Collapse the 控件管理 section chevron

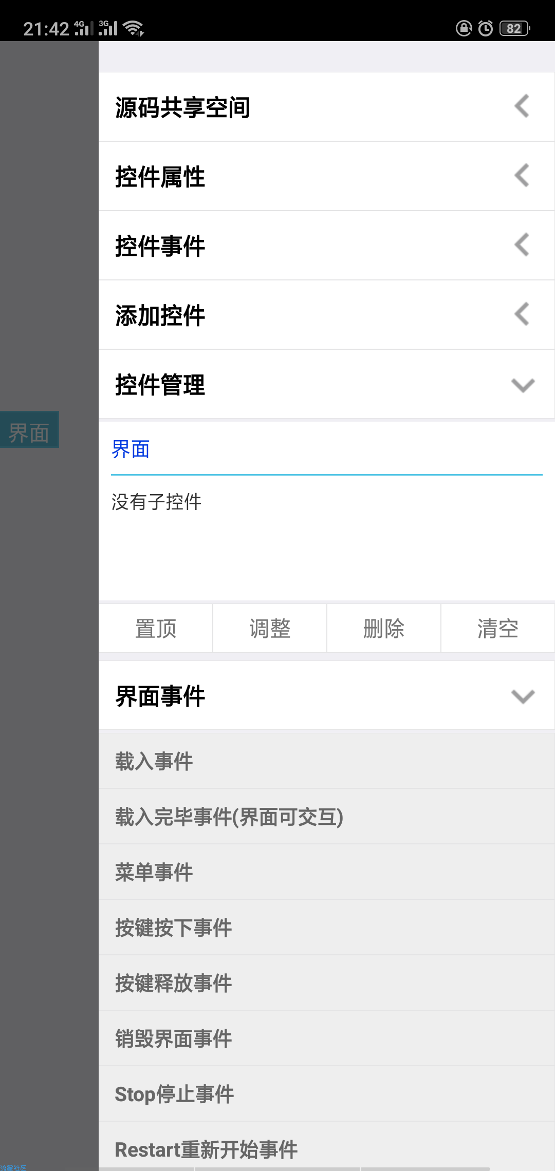523,385
